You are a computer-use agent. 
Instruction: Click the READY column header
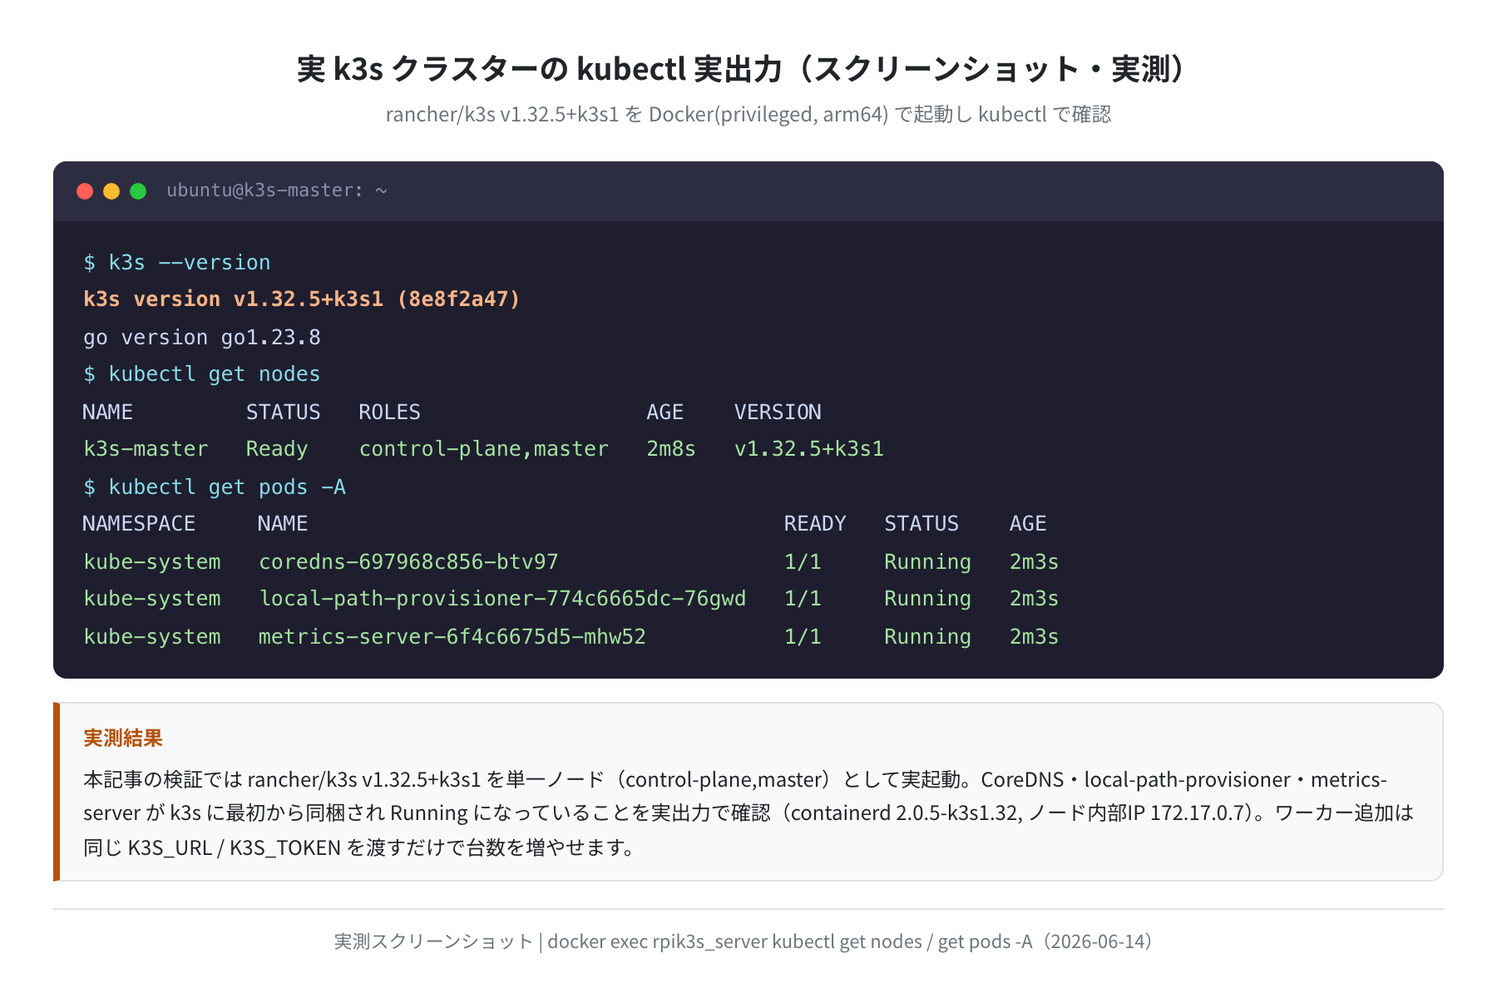815,524
